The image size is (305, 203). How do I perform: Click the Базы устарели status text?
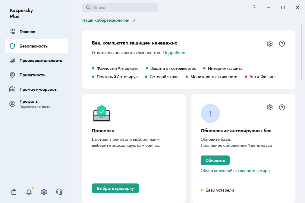coord(220,190)
